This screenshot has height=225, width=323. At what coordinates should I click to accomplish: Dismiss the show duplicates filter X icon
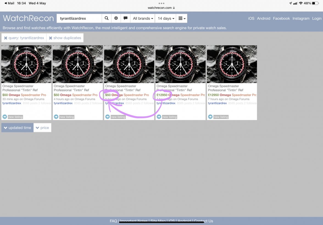click(x=51, y=38)
